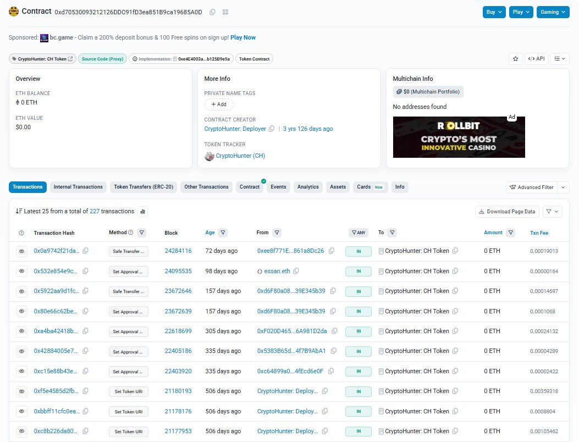The height and width of the screenshot is (442, 579).
Task: Switch to Internal Transactions tab
Action: pyautogui.click(x=78, y=187)
